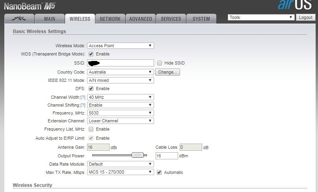Open the Country Code dropdown
The height and width of the screenshot is (192, 318).
(x=121, y=72)
